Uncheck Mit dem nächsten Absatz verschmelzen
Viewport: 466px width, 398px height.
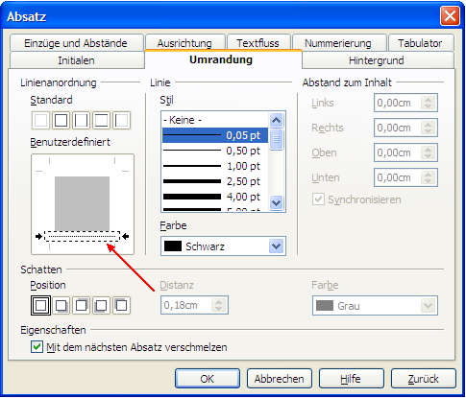click(x=37, y=347)
